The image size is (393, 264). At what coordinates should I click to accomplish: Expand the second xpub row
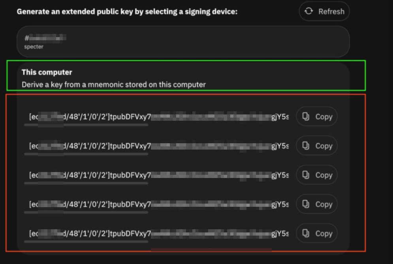tap(158, 146)
